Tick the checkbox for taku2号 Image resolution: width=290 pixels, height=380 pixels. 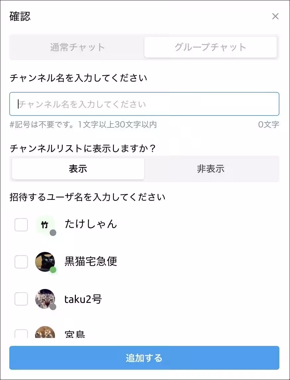[21, 299]
